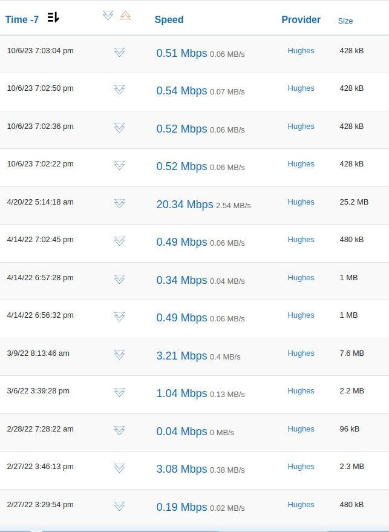Click download icon for 4/20/22 5:14:18 am test
Screen dimensions: 389x532
click(x=119, y=204)
